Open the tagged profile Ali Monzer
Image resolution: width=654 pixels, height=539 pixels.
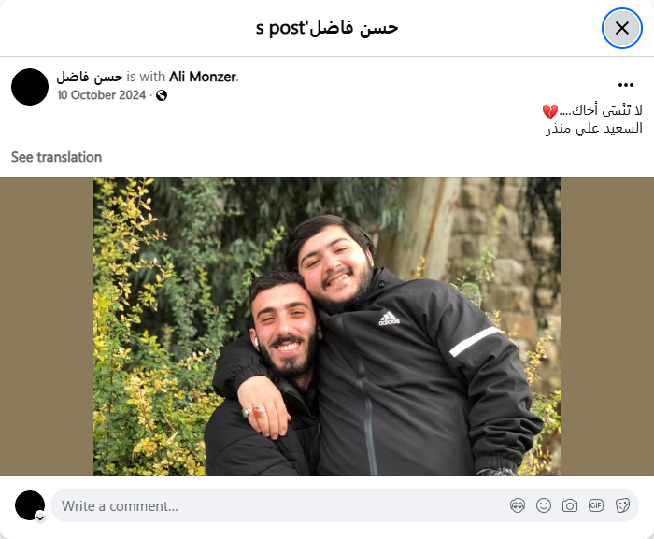pyautogui.click(x=203, y=77)
